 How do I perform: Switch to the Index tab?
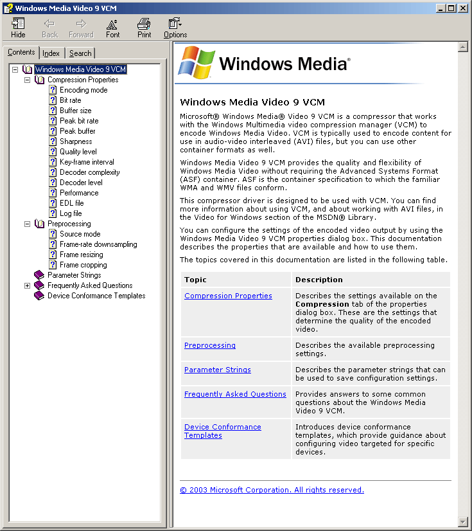(x=51, y=53)
